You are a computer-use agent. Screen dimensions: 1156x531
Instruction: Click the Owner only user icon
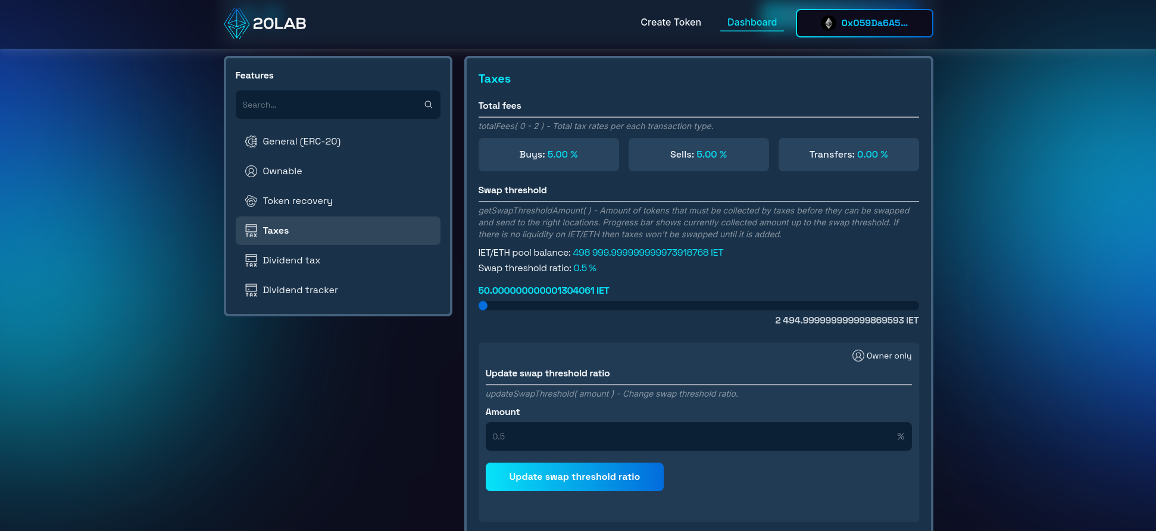coord(858,356)
